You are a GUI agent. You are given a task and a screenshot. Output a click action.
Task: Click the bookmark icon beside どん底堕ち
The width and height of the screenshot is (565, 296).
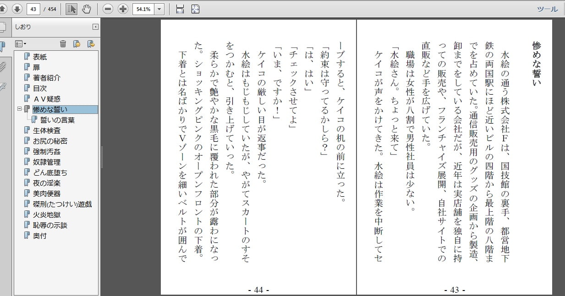coord(27,172)
